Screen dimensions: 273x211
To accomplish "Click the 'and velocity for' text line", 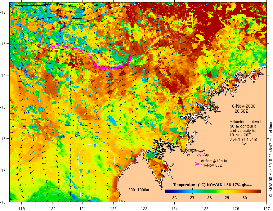I will pos(243,131).
